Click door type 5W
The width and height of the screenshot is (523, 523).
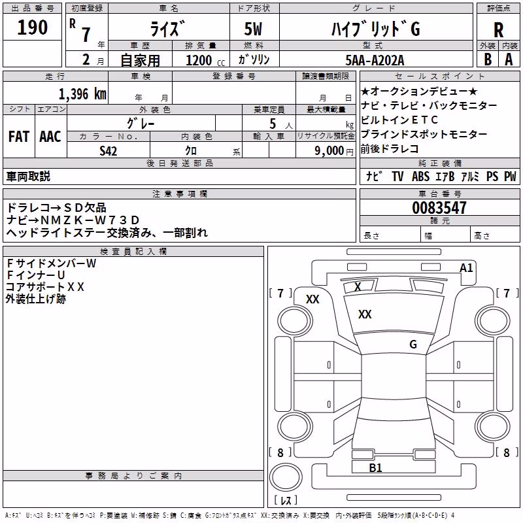click(253, 29)
